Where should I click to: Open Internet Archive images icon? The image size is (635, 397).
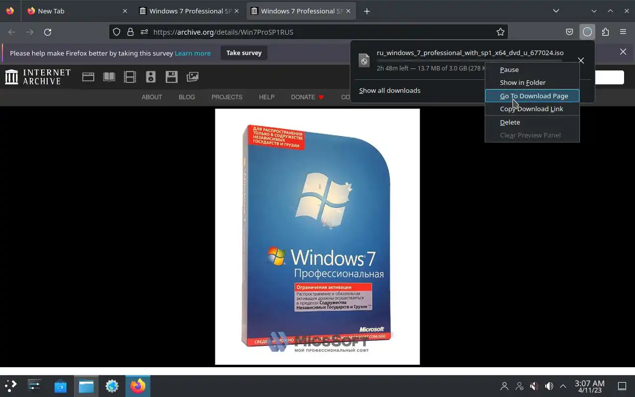(192, 77)
